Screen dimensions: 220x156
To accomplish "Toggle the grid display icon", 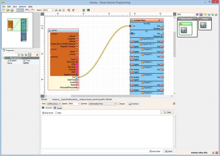I will pyautogui.click(x=22, y=10).
